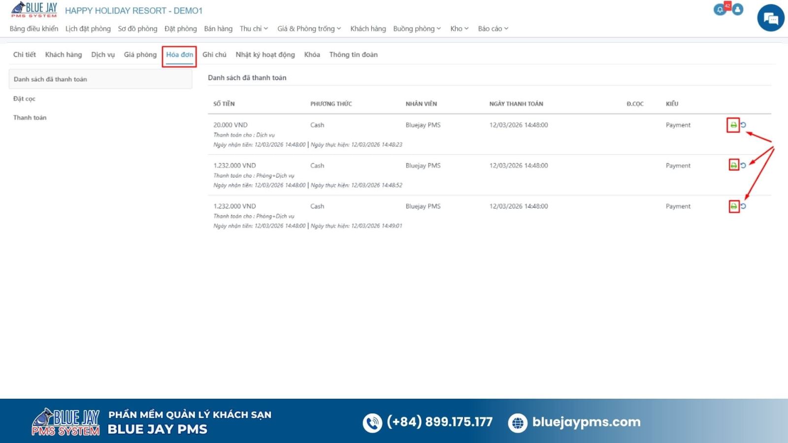Open the notification bell icon
The image size is (788, 443).
click(x=720, y=9)
